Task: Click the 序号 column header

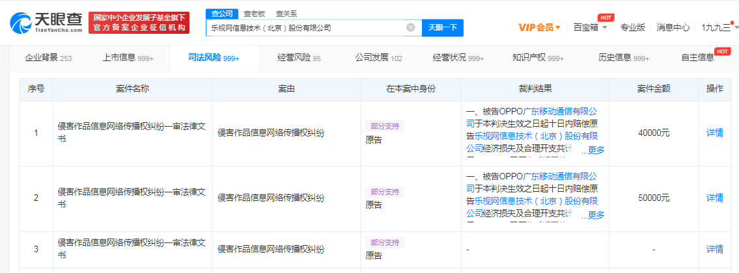Action: (x=36, y=89)
